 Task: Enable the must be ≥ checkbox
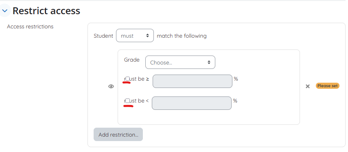(127, 79)
